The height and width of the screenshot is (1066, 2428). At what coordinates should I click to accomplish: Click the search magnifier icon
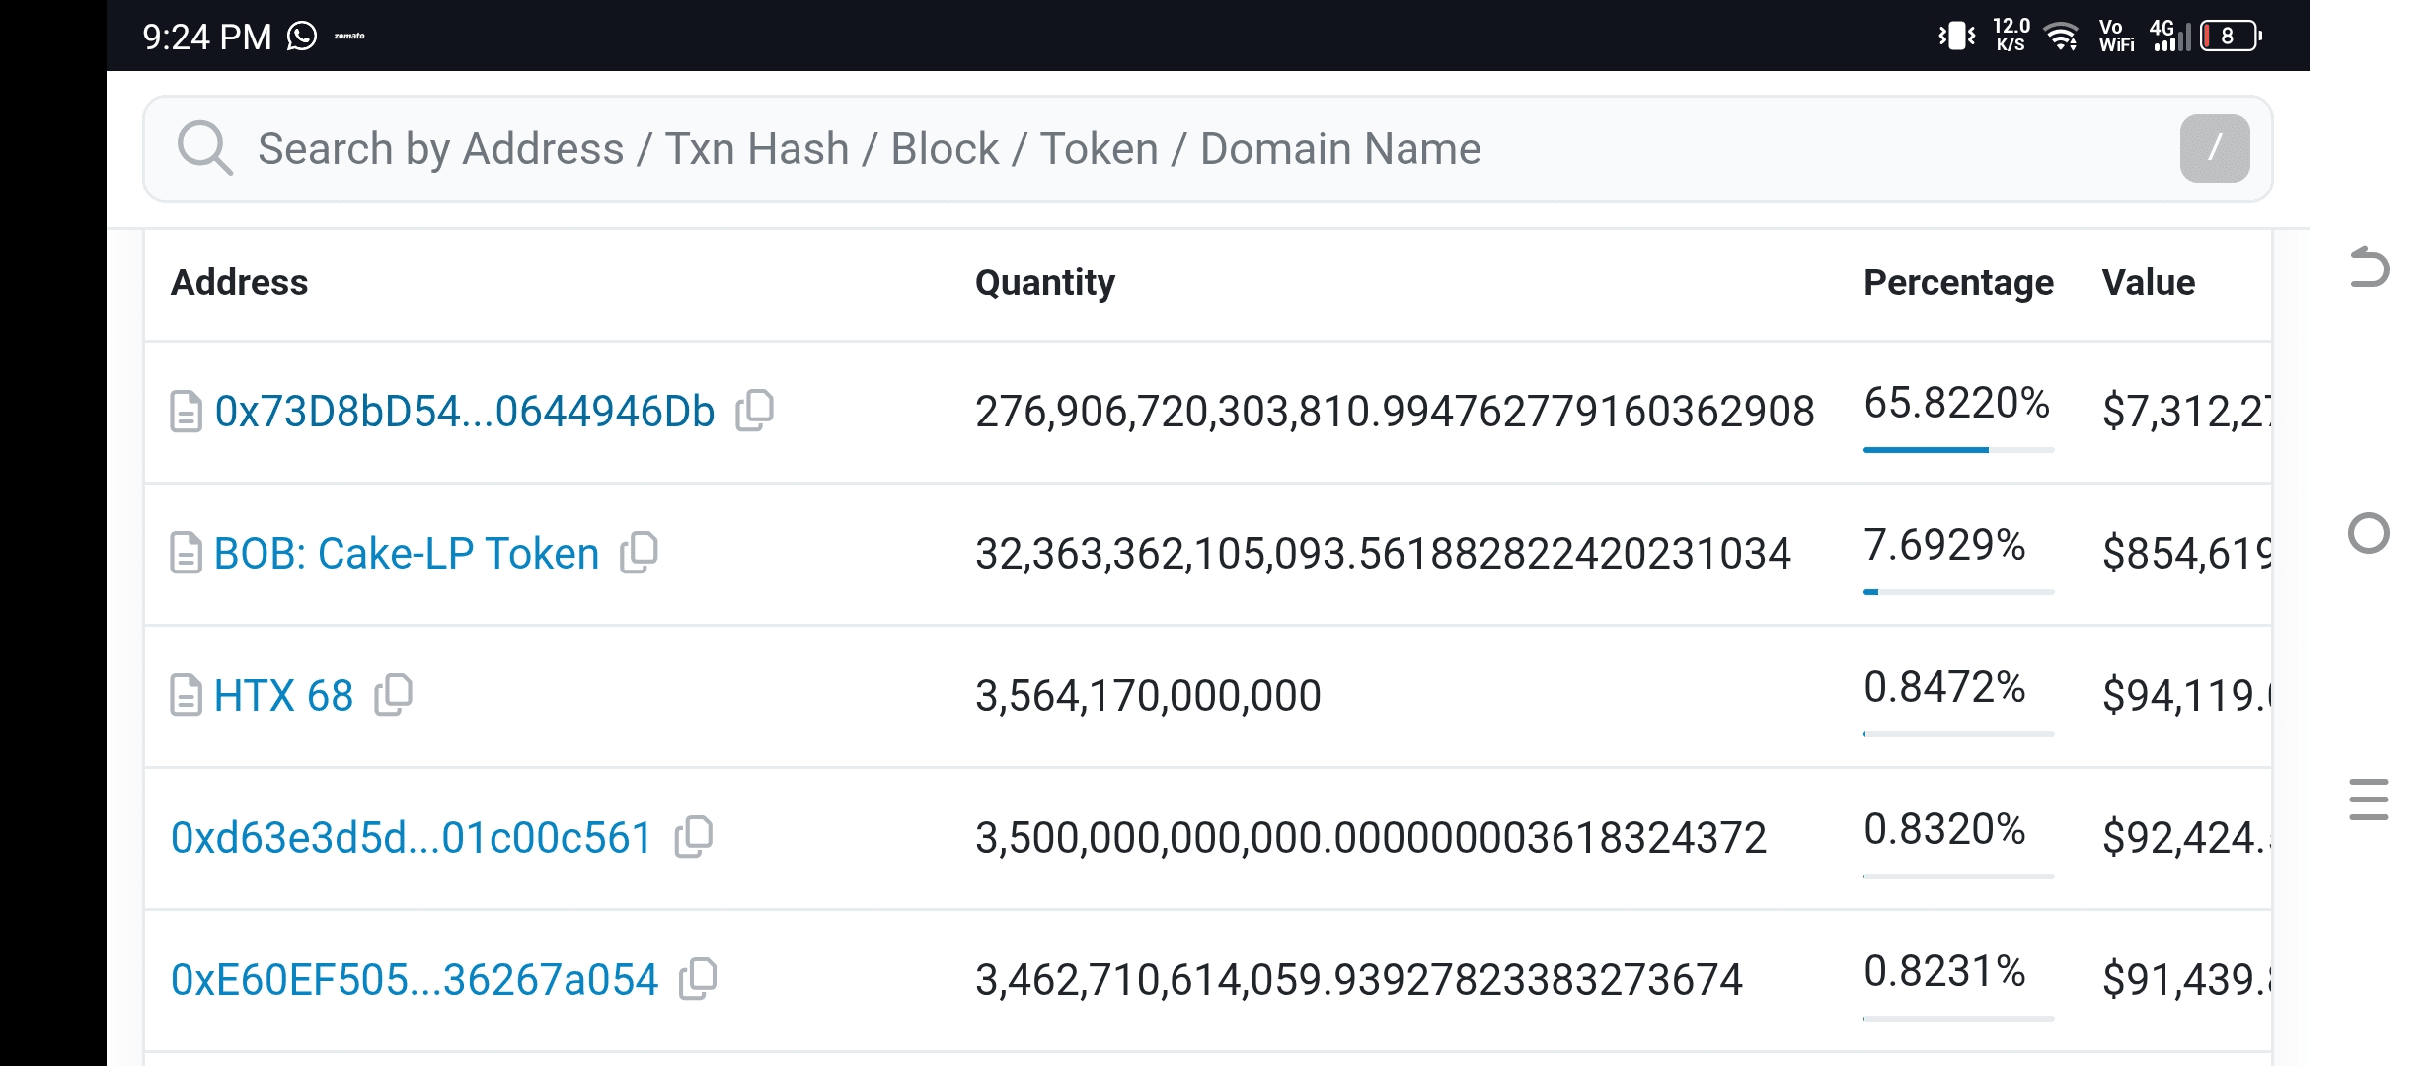[204, 149]
